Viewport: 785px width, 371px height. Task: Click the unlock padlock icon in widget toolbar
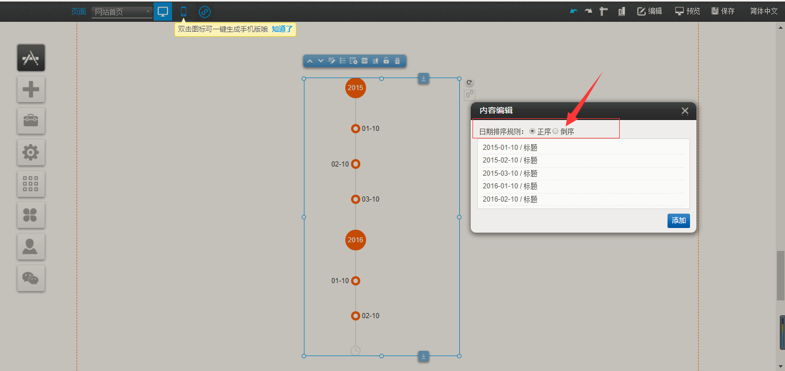point(386,61)
